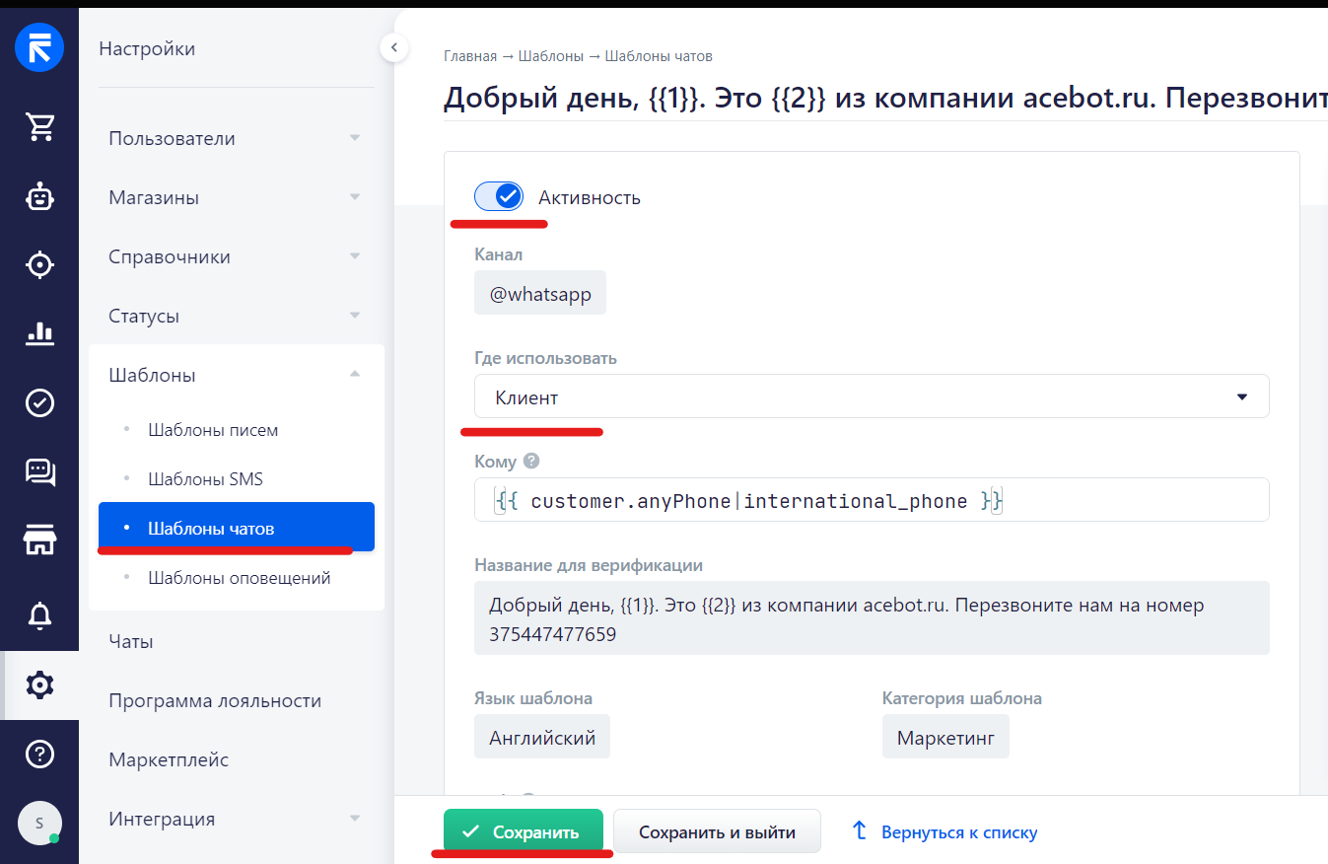
Task: Open the Tasks checkmark circle icon
Action: (39, 402)
